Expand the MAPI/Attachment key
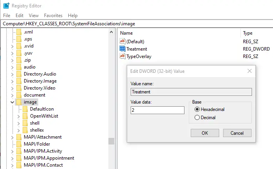This screenshot has width=273, height=169. pos(12,137)
